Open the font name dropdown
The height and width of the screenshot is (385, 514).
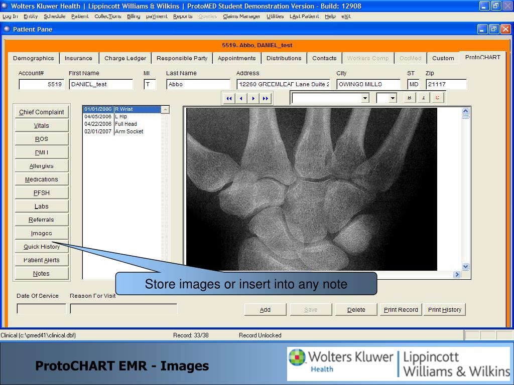(x=365, y=98)
